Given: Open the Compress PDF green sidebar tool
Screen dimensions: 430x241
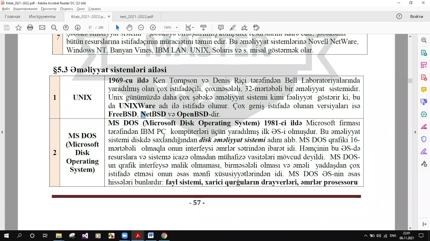Looking at the screenshot, I should [x=424, y=114].
